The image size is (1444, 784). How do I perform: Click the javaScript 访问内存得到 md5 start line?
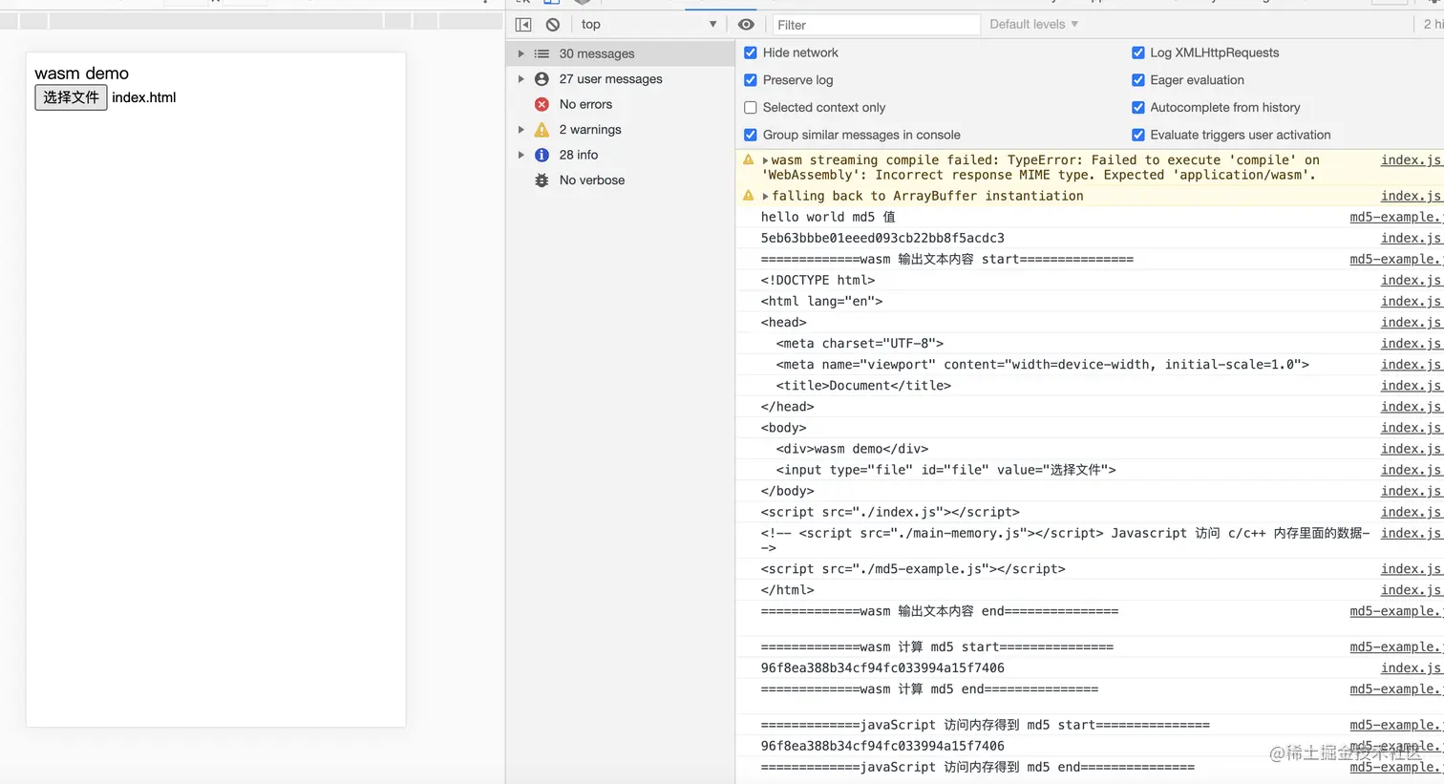tap(986, 725)
